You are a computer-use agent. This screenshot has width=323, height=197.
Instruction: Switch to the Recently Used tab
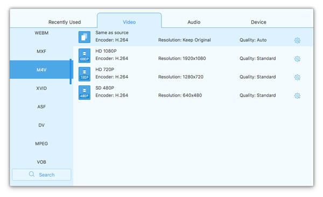(65, 22)
